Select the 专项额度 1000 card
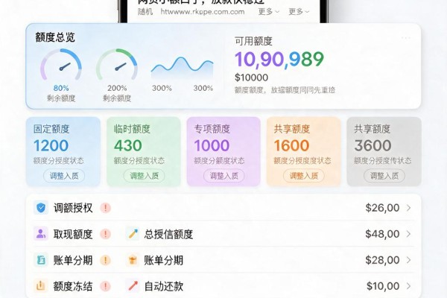This screenshot has height=298, width=447. tap(223, 151)
